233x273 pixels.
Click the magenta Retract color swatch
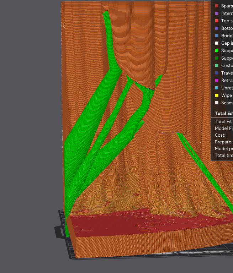tap(217, 81)
